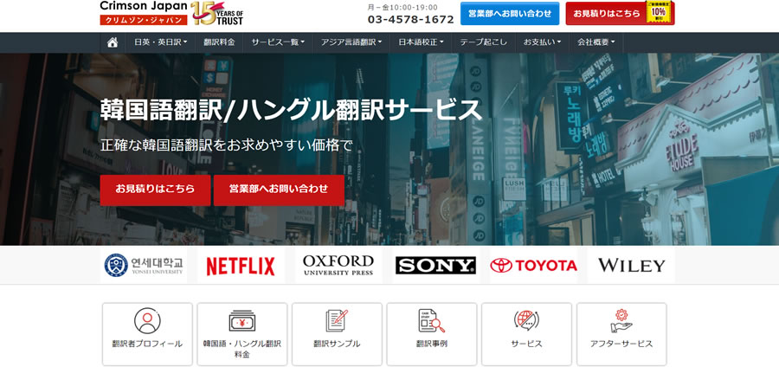Go to home via house icon

[x=113, y=42]
